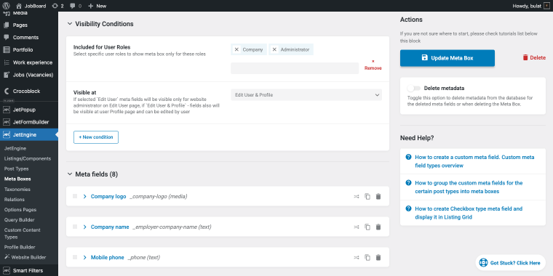Open the Visible at dropdown
This screenshot has width=553, height=276.
[x=306, y=95]
